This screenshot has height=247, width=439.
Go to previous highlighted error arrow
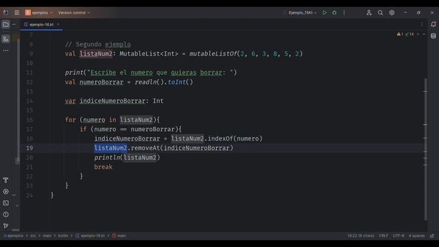pyautogui.click(x=418, y=34)
